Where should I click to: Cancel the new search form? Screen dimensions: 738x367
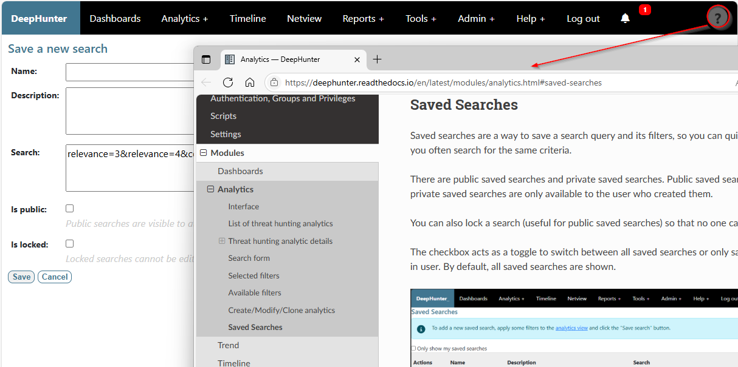[55, 277]
